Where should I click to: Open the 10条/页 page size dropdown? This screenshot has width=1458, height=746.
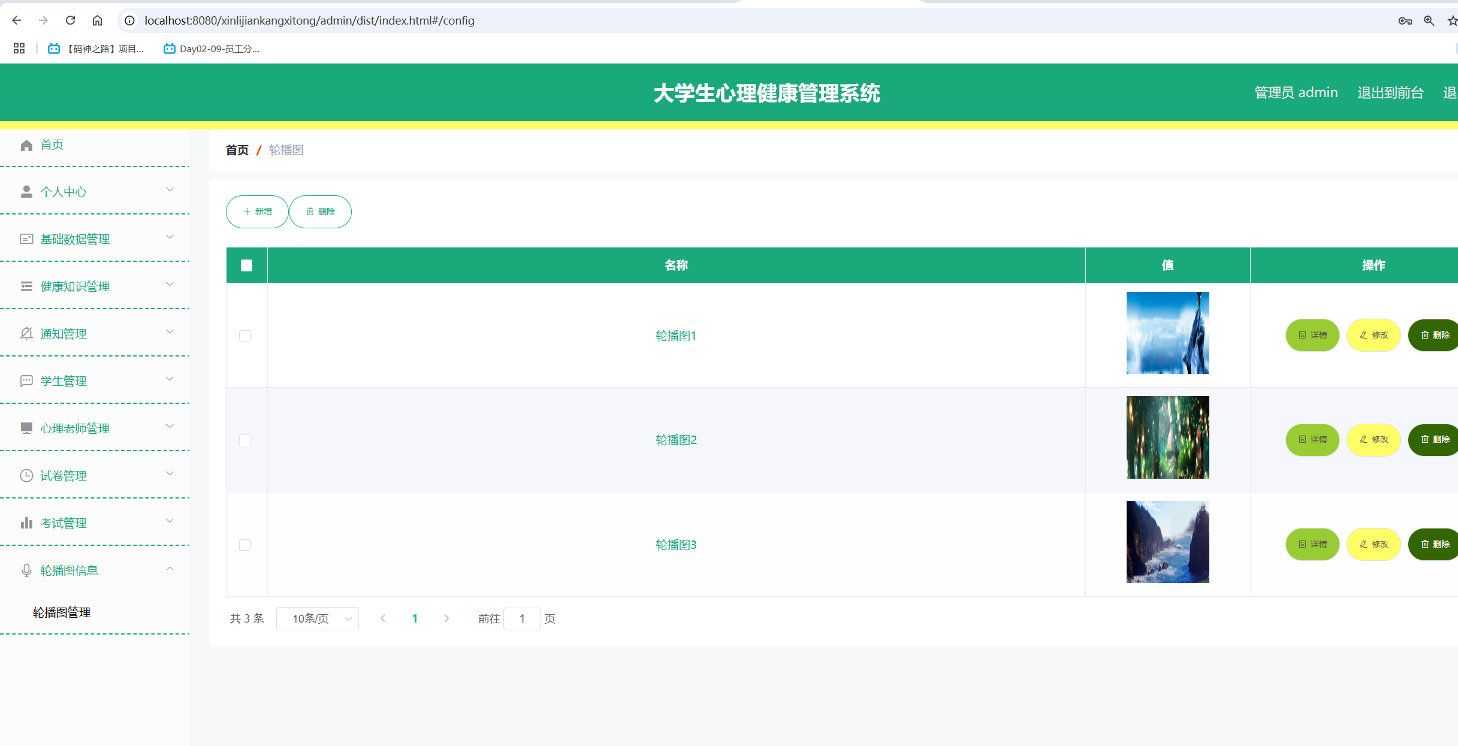[318, 618]
